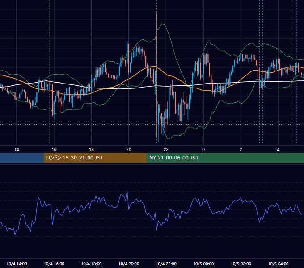Click the 18 hour label on upper axis
Viewport: 304px width, 268px height.
(x=91, y=150)
